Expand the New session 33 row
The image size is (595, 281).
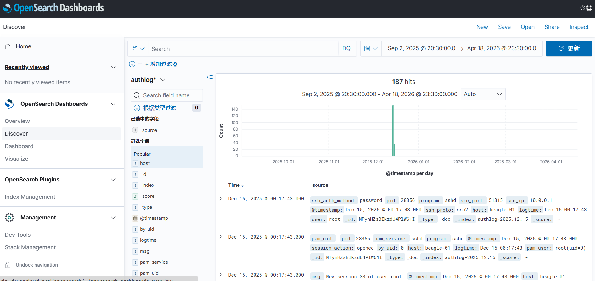pos(221,275)
